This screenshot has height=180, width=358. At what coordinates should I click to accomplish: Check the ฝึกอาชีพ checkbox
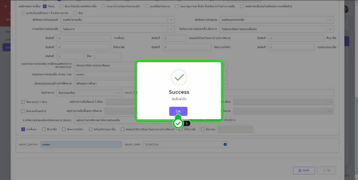pyautogui.click(x=44, y=129)
